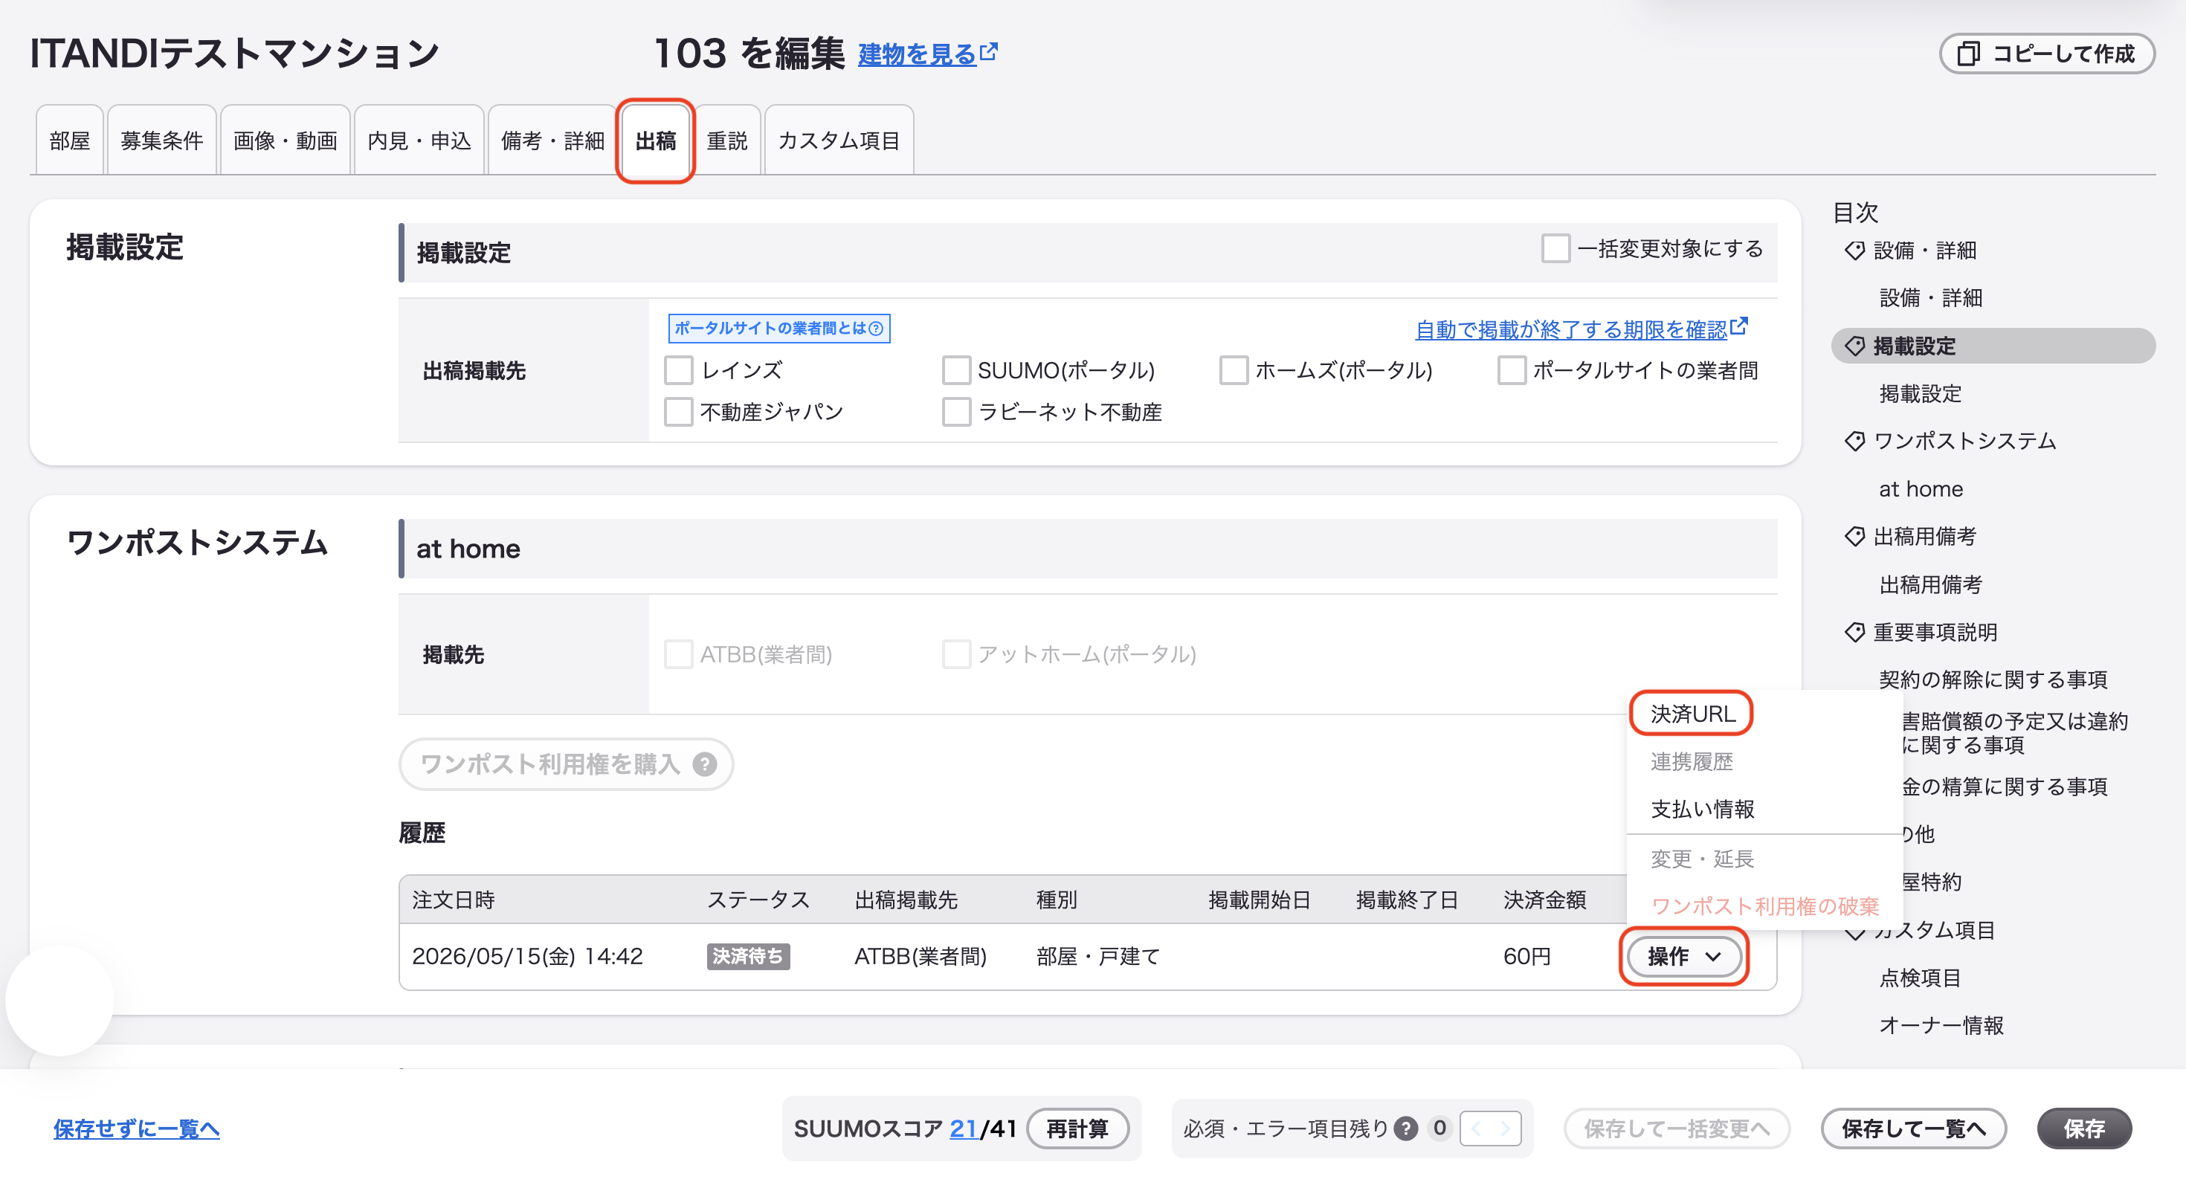2186x1188 pixels.
Task: Jump to at home in 目次
Action: [1921, 488]
